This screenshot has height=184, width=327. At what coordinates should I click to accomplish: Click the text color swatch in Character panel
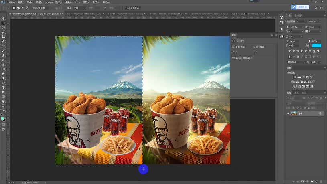[x=316, y=45]
